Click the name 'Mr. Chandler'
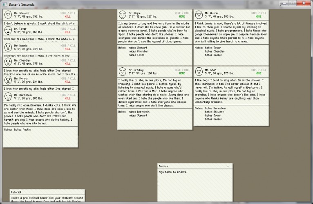The height and width of the screenshot is (204, 313). [x=22, y=60]
